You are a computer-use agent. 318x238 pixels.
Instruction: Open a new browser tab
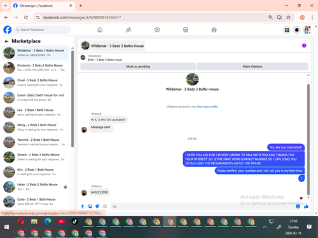coord(81,6)
